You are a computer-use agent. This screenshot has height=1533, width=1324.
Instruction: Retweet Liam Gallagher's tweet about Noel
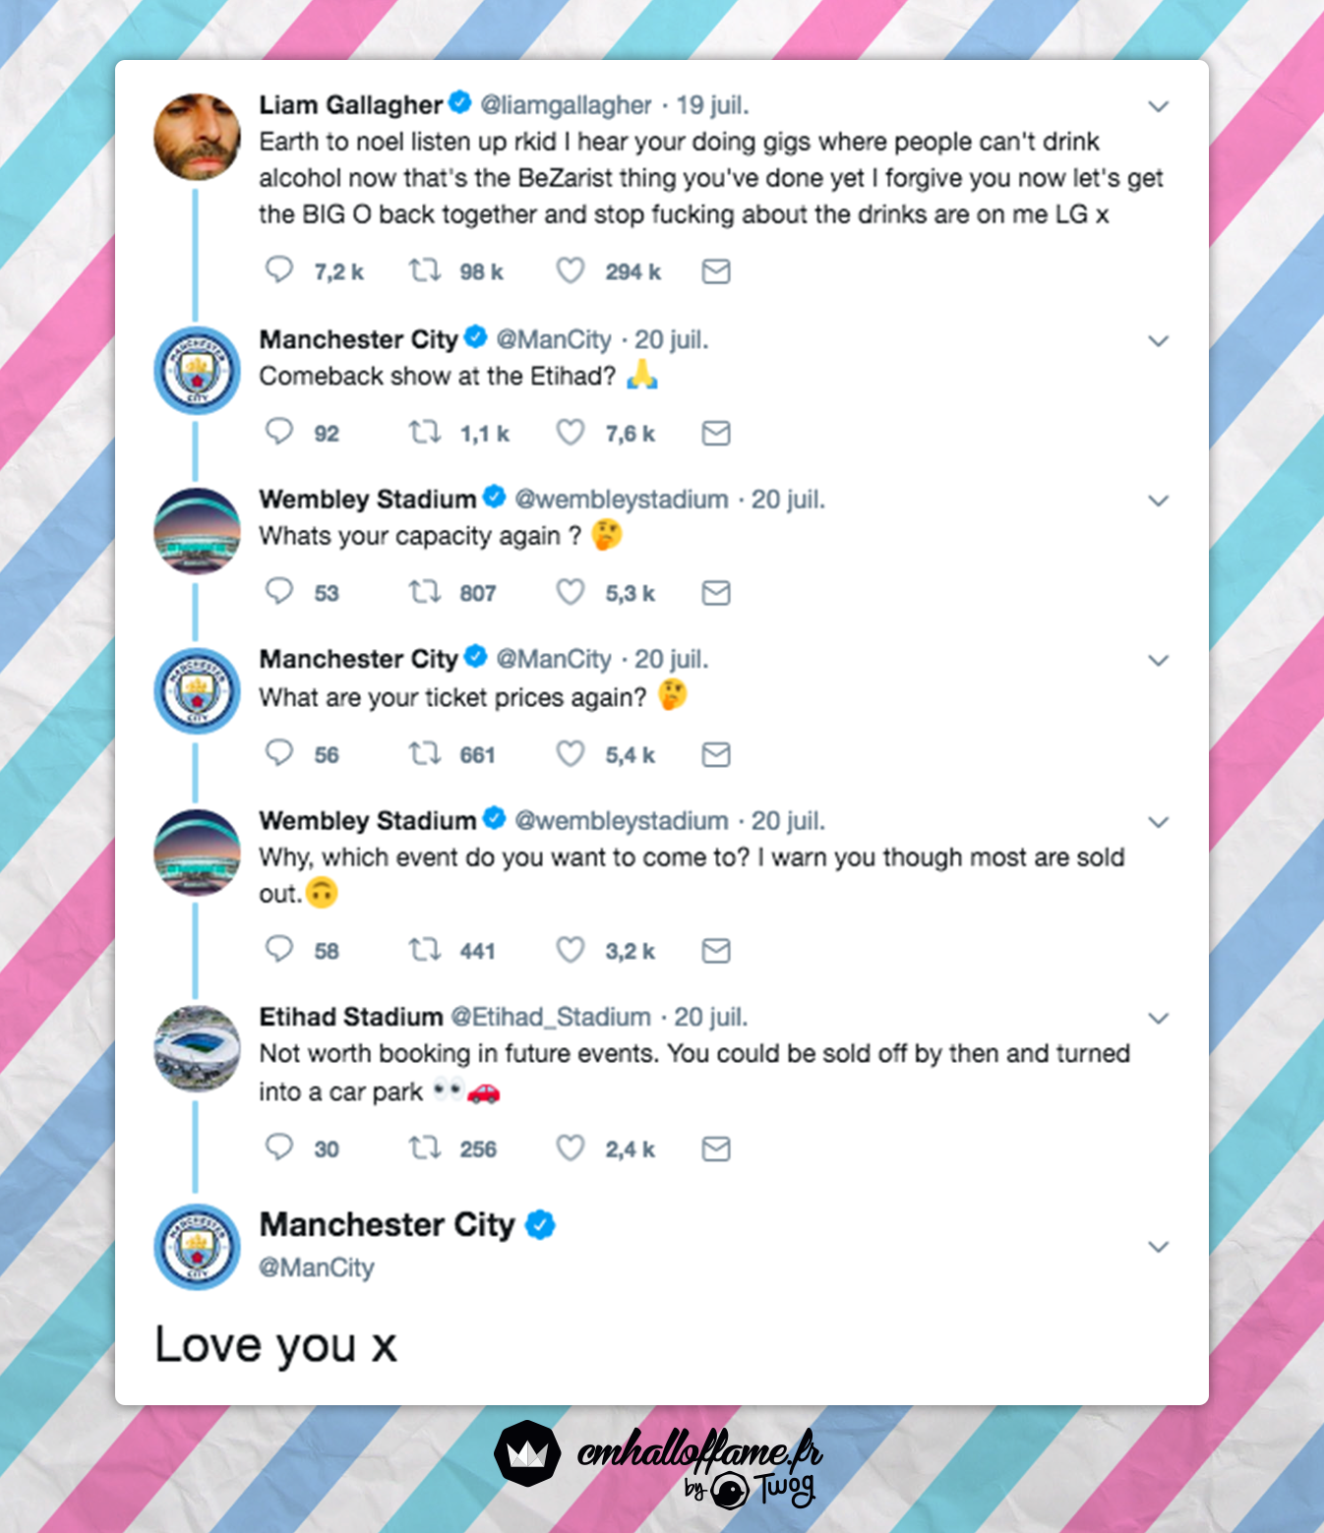pos(425,270)
